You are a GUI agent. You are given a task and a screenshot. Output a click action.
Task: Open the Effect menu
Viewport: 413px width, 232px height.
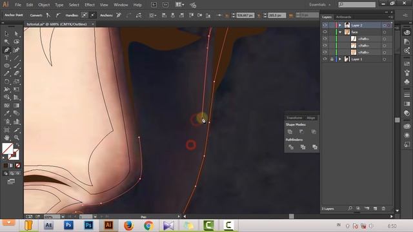pos(90,5)
